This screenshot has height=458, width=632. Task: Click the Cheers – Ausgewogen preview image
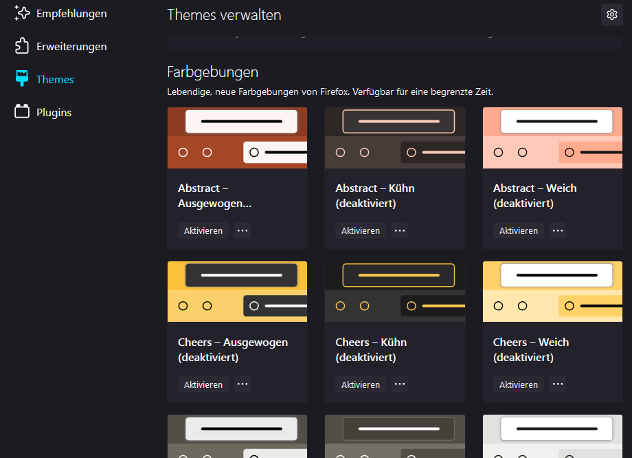click(x=237, y=292)
